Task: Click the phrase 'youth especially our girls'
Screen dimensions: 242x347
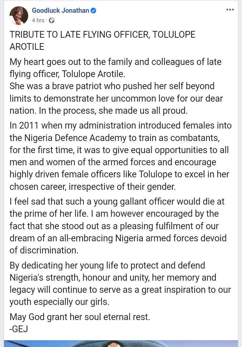Action: pos(59,302)
